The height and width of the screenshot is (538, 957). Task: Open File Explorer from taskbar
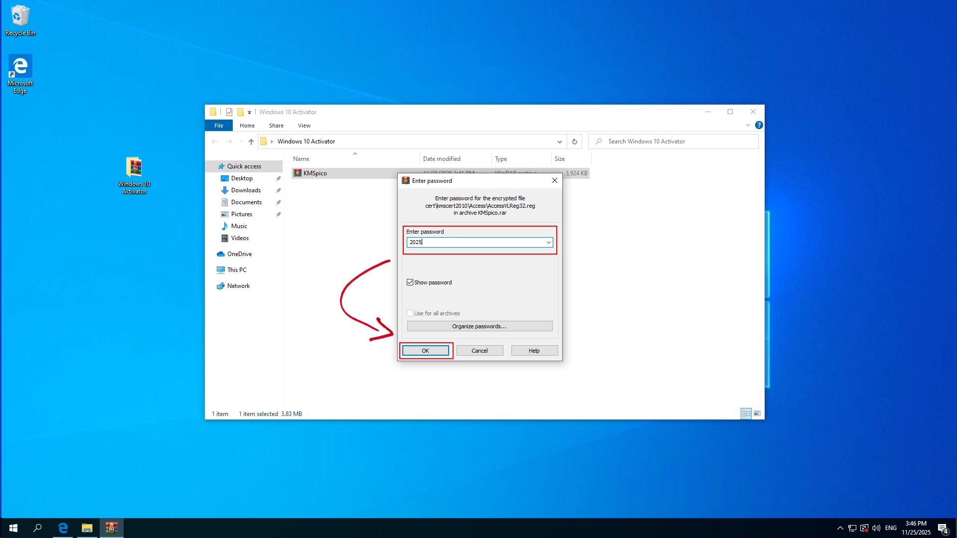pos(87,528)
